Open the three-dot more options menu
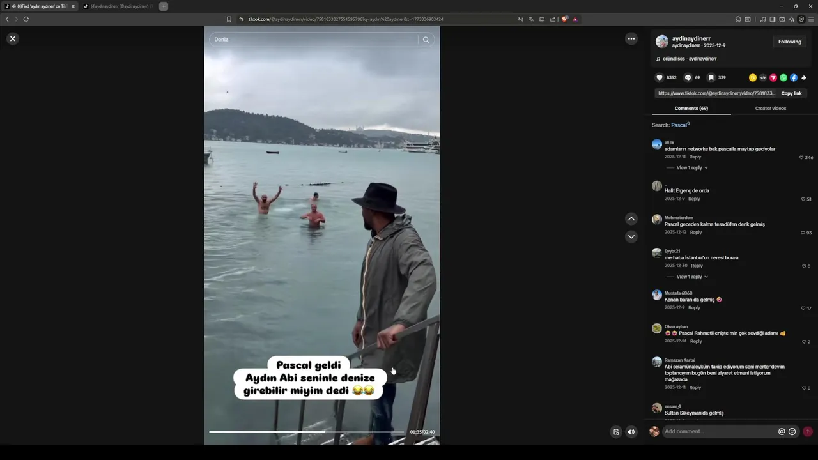This screenshot has width=818, height=460. [x=631, y=39]
